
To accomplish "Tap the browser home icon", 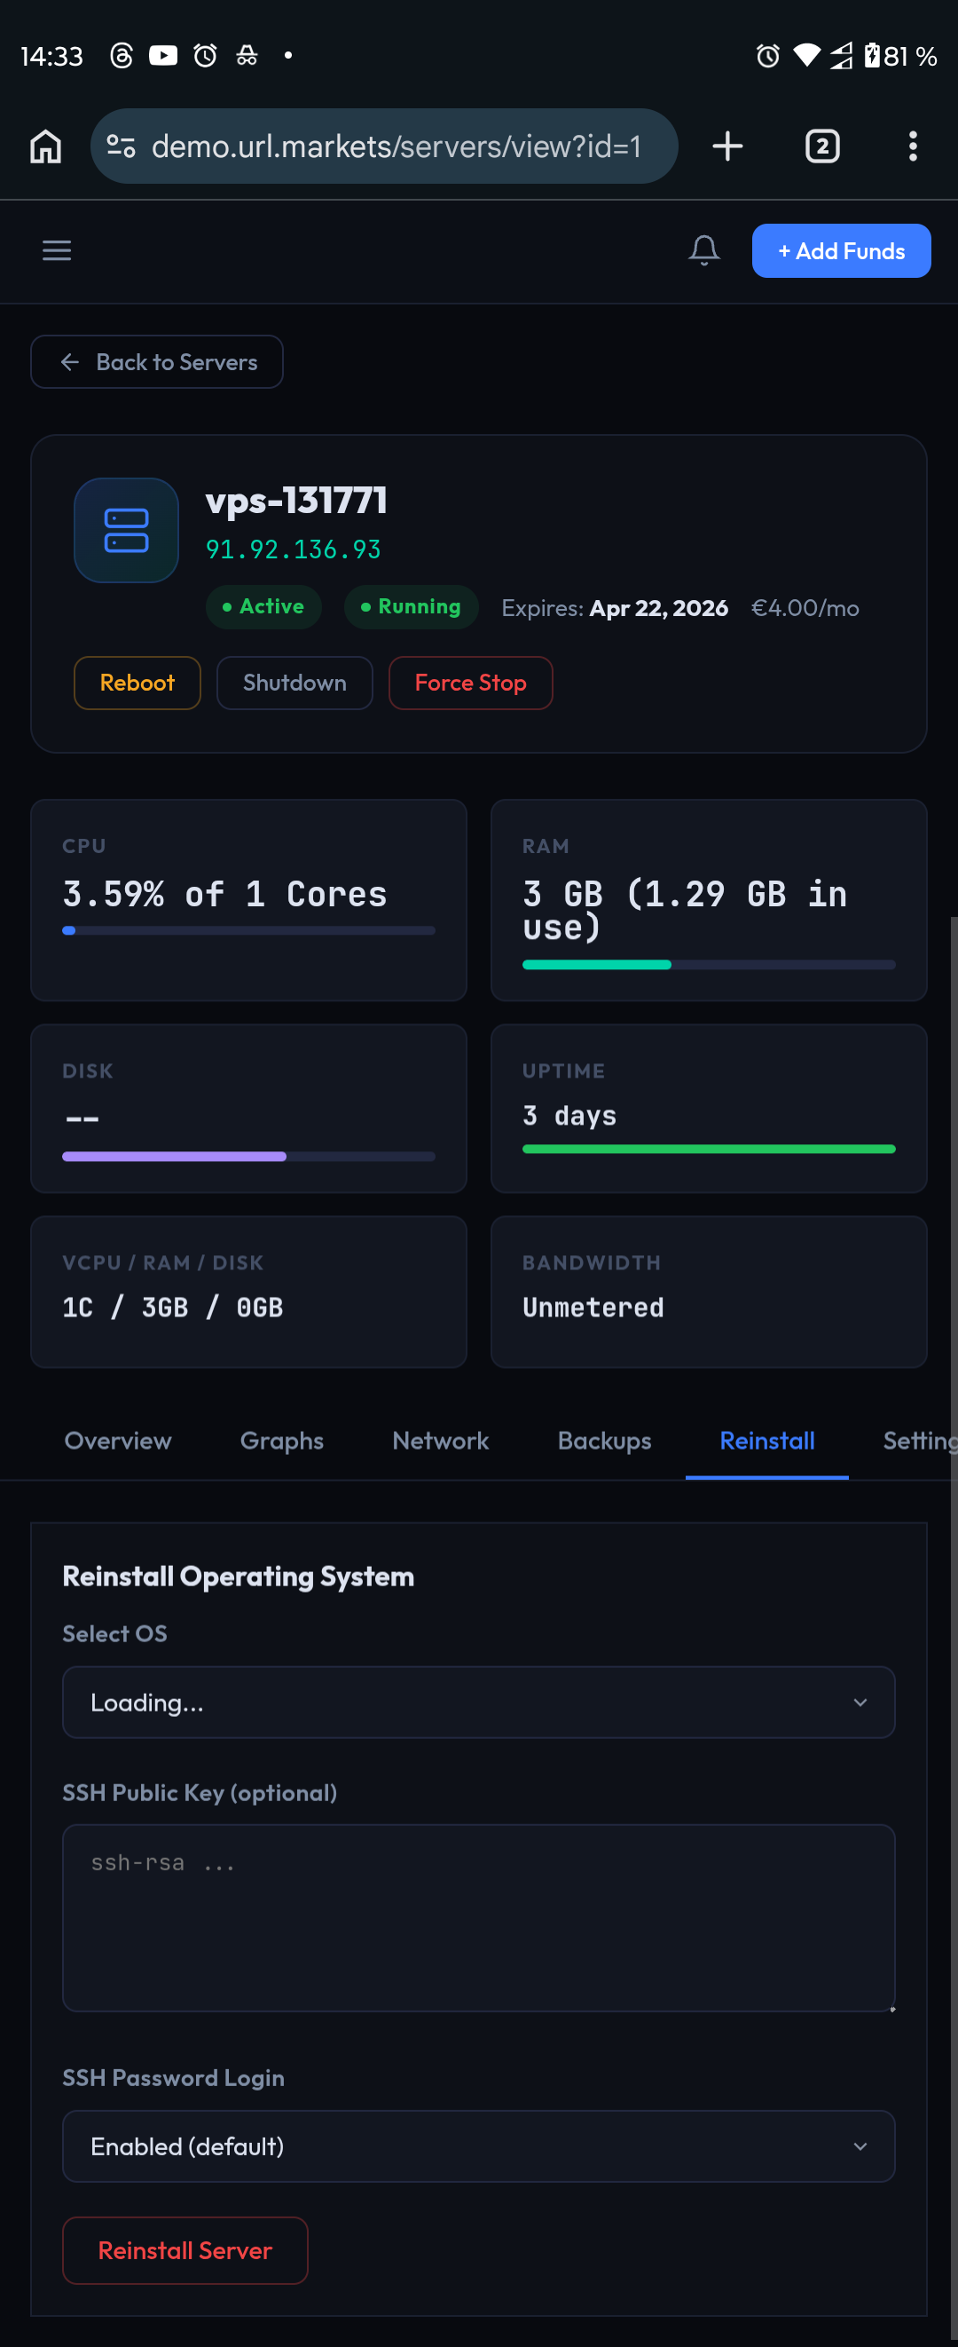I will click(45, 146).
